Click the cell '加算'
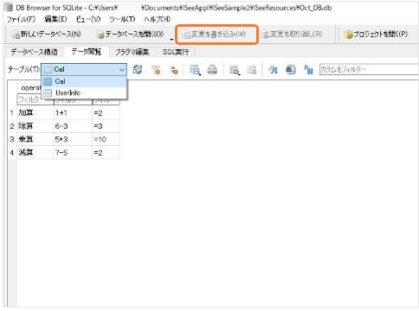The image size is (419, 311). click(x=35, y=113)
